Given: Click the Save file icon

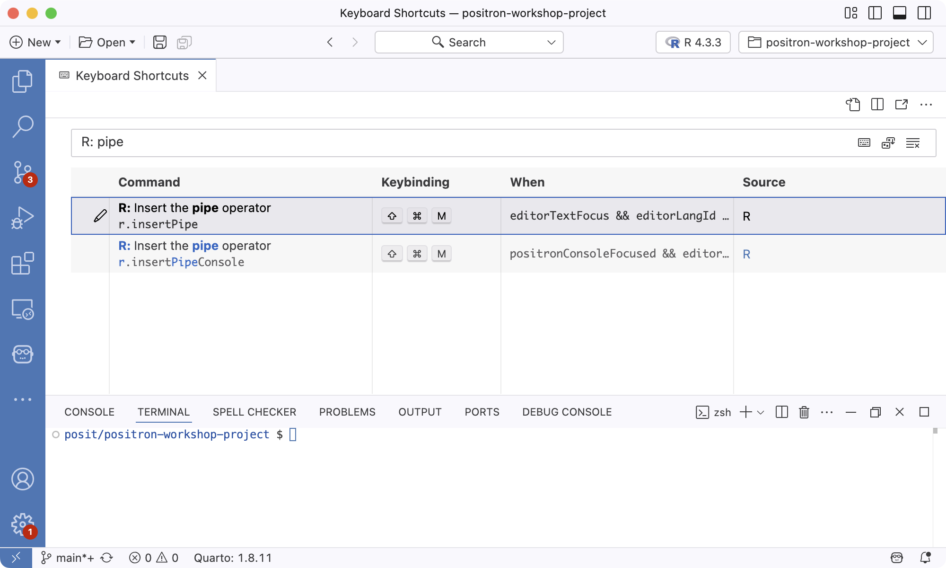Looking at the screenshot, I should 160,42.
